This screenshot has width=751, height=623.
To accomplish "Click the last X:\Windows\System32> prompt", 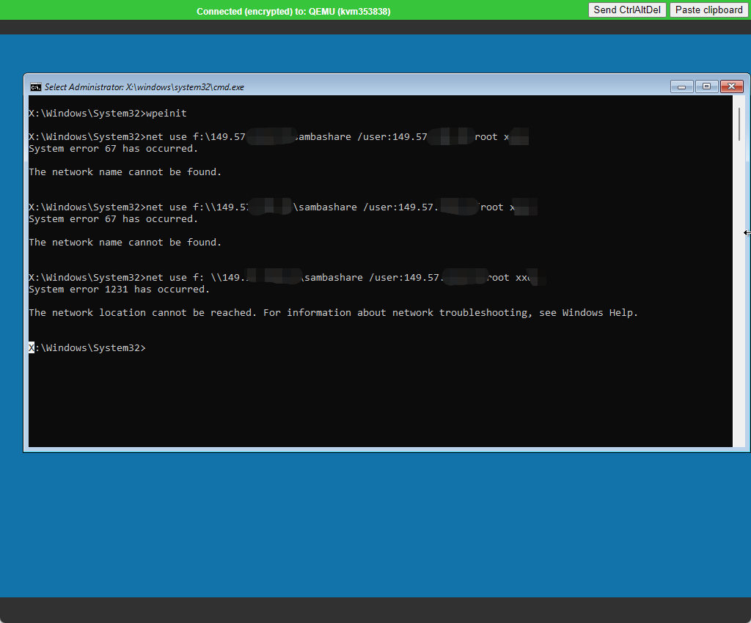I will pos(87,348).
